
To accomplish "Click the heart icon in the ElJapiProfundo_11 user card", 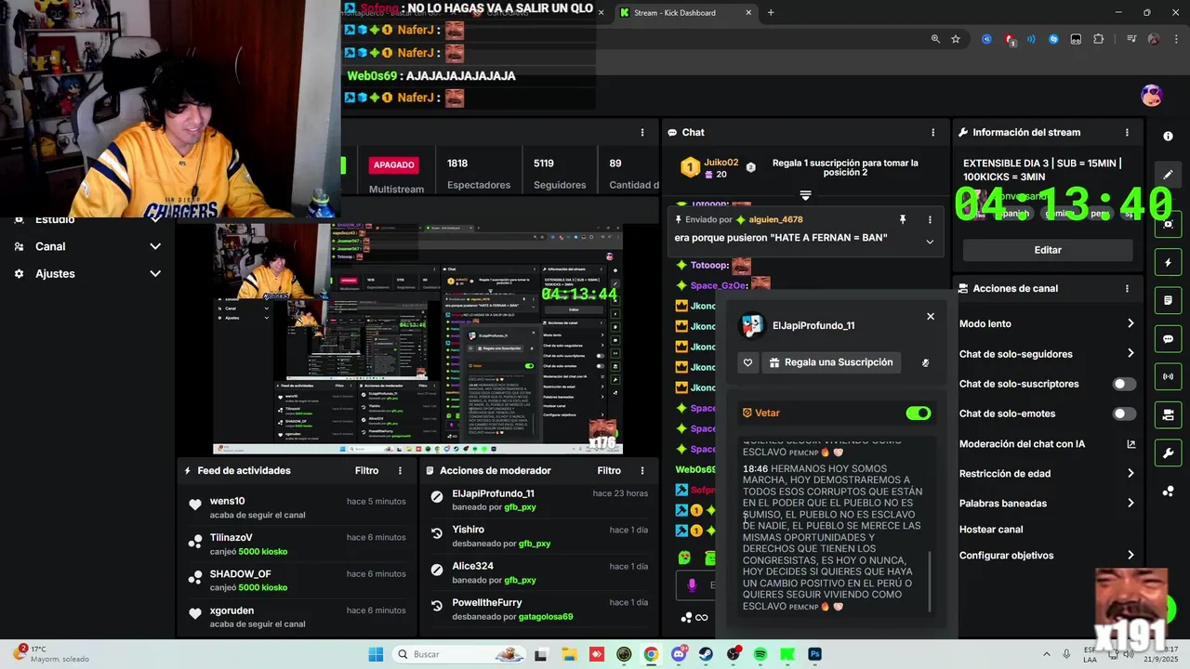I will pyautogui.click(x=747, y=362).
